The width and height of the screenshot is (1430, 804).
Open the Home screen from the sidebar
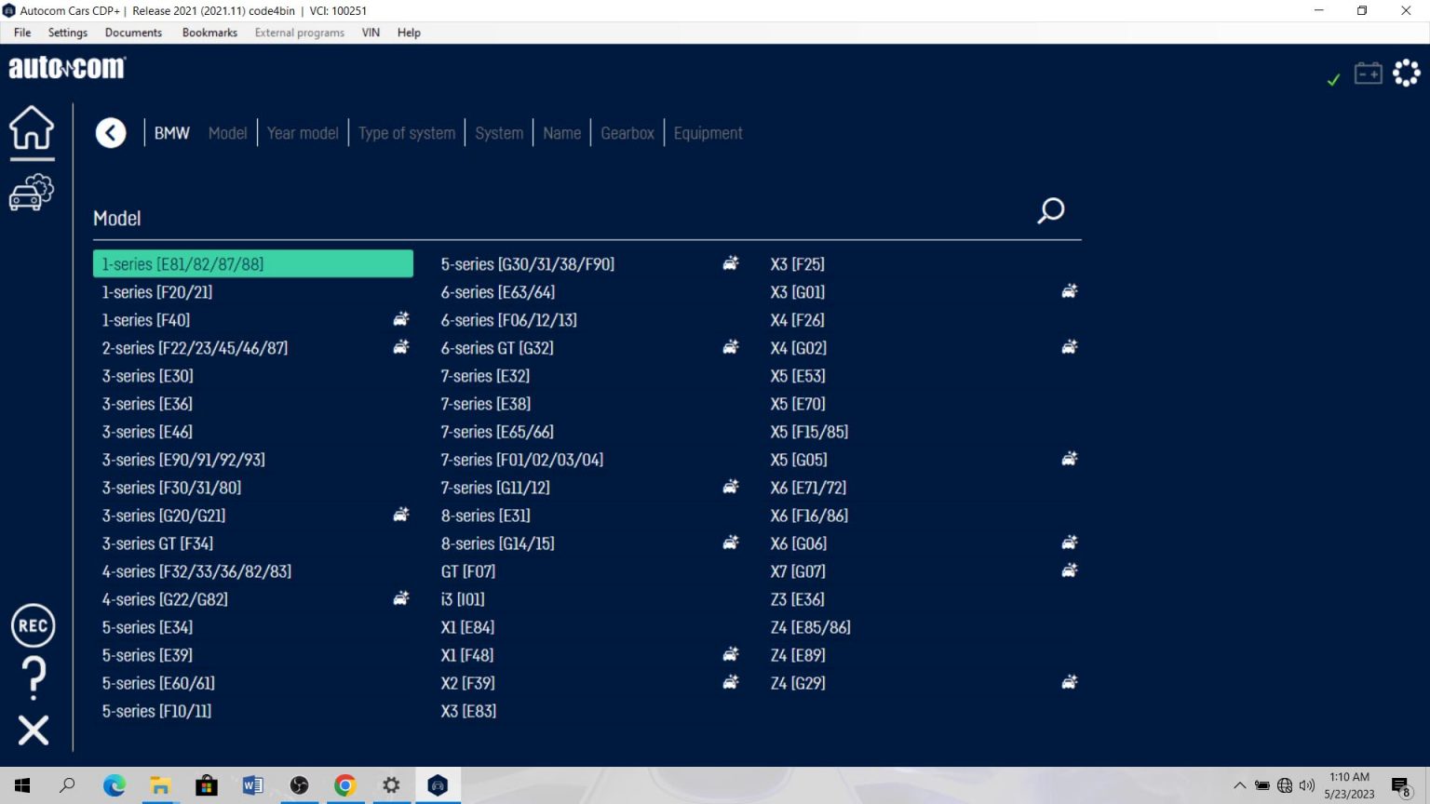(x=32, y=130)
